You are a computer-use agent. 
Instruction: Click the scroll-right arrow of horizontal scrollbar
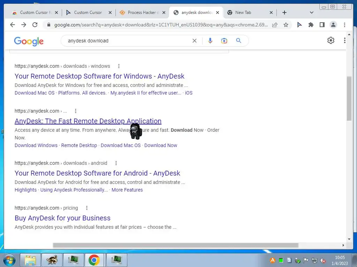click(x=343, y=245)
